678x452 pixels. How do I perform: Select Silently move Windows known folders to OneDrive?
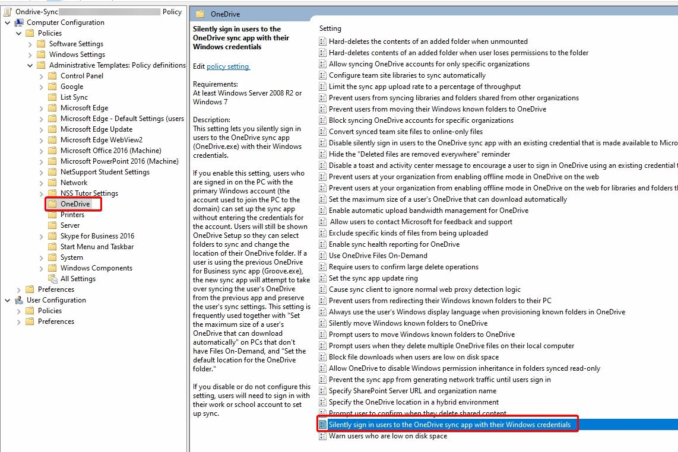(x=408, y=323)
